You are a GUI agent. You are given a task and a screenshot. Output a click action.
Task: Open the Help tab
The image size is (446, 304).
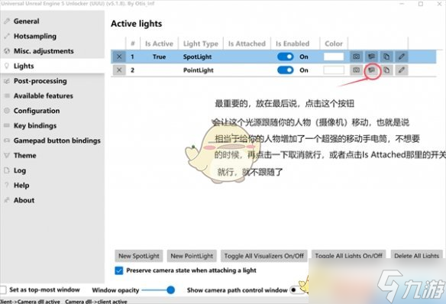(x=53, y=186)
